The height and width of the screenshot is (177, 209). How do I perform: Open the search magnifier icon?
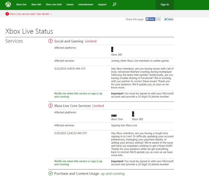114,4
